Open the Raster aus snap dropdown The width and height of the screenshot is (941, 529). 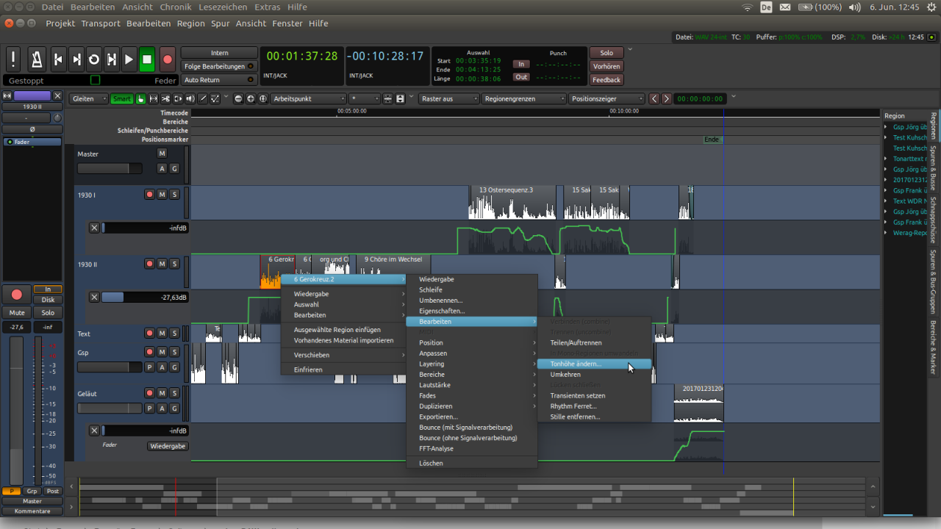[449, 98]
